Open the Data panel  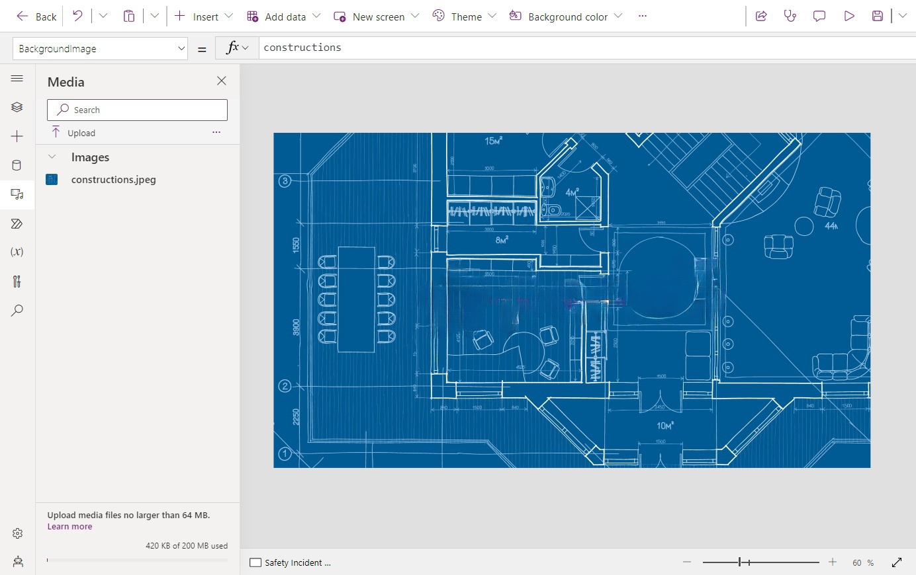(x=17, y=165)
